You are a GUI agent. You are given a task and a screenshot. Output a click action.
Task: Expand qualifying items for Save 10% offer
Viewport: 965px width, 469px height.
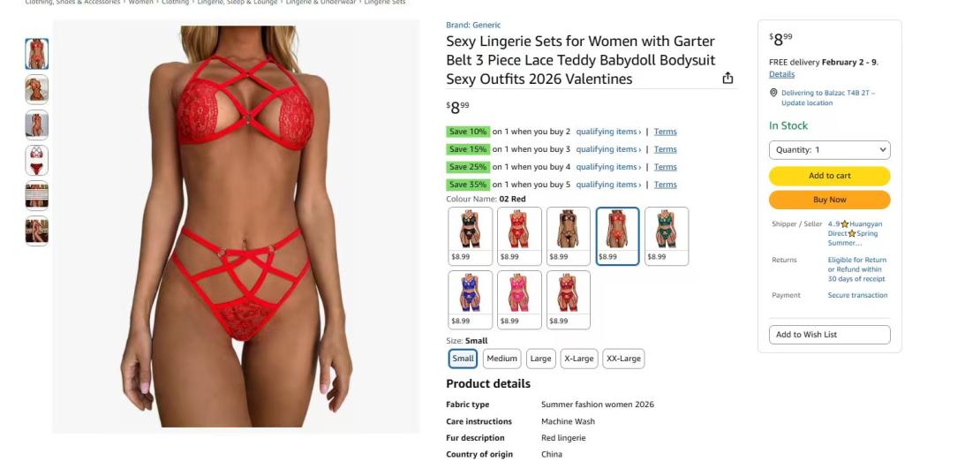608,132
